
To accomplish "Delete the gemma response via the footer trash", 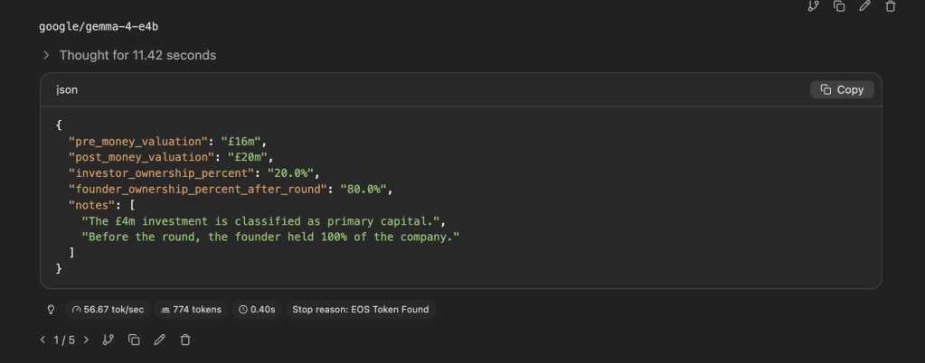I will [185, 340].
